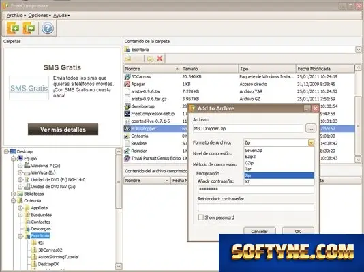This screenshot has width=364, height=272.
Task: Expand the Bibliotecas tree node
Action: tap(14, 194)
